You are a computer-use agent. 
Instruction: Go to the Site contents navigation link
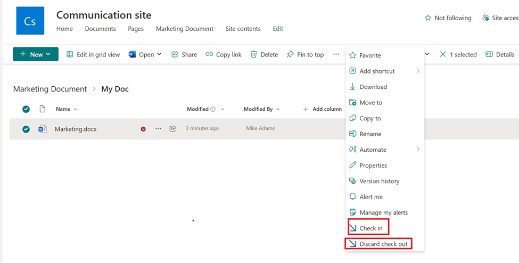(243, 29)
